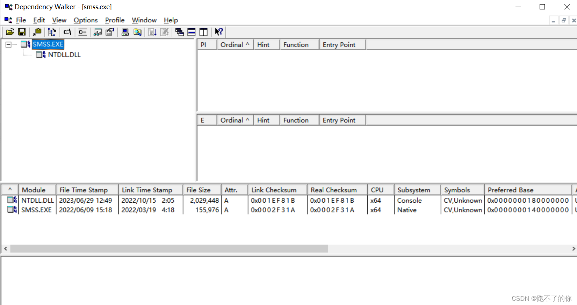Screen dimensions: 577x305
Task: Select SMSS.EXE in the dependency tree
Action: [x=48, y=44]
